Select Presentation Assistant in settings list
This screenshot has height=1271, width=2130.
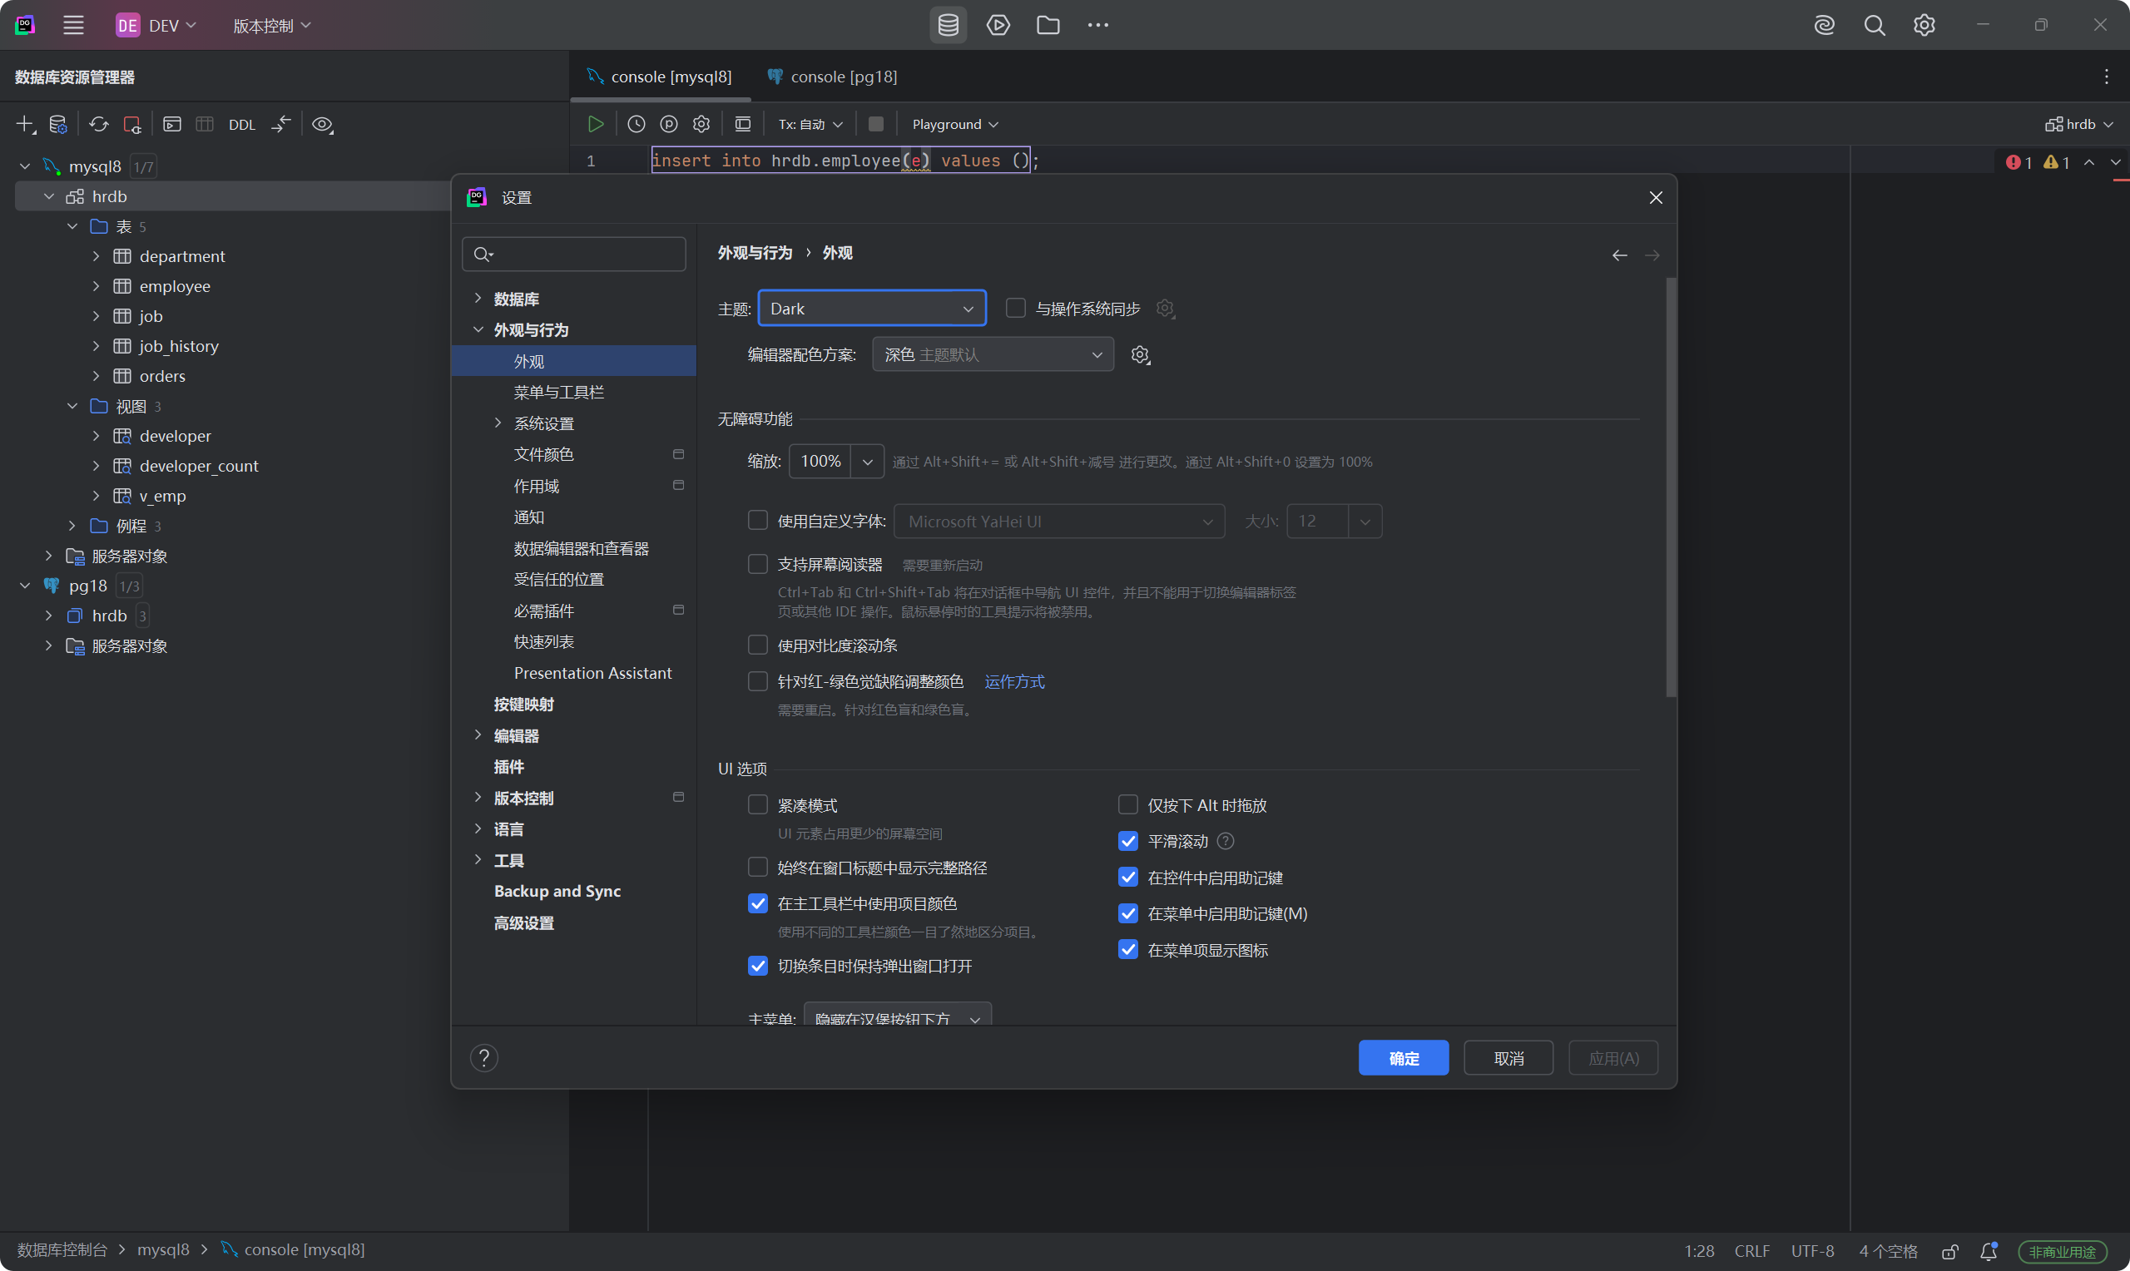click(x=592, y=673)
